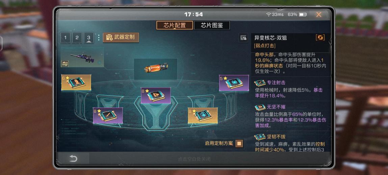Switch to loadout preset 1

tap(65, 38)
